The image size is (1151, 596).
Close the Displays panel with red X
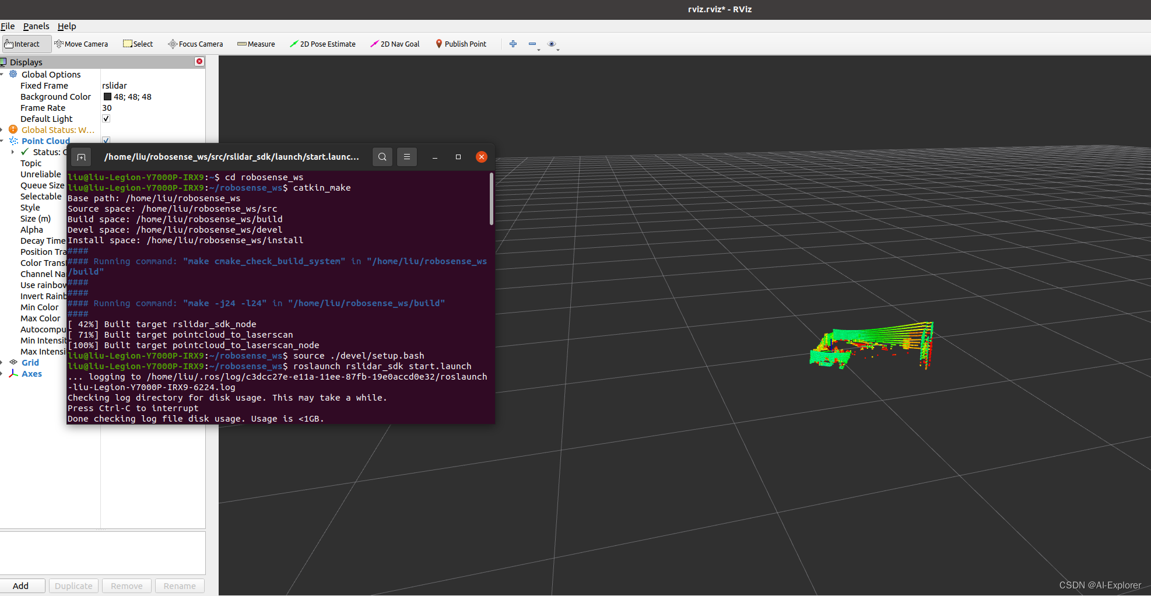click(x=199, y=61)
